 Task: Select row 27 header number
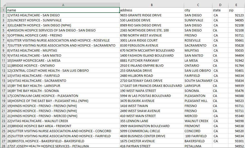pyautogui.click(x=3, y=141)
